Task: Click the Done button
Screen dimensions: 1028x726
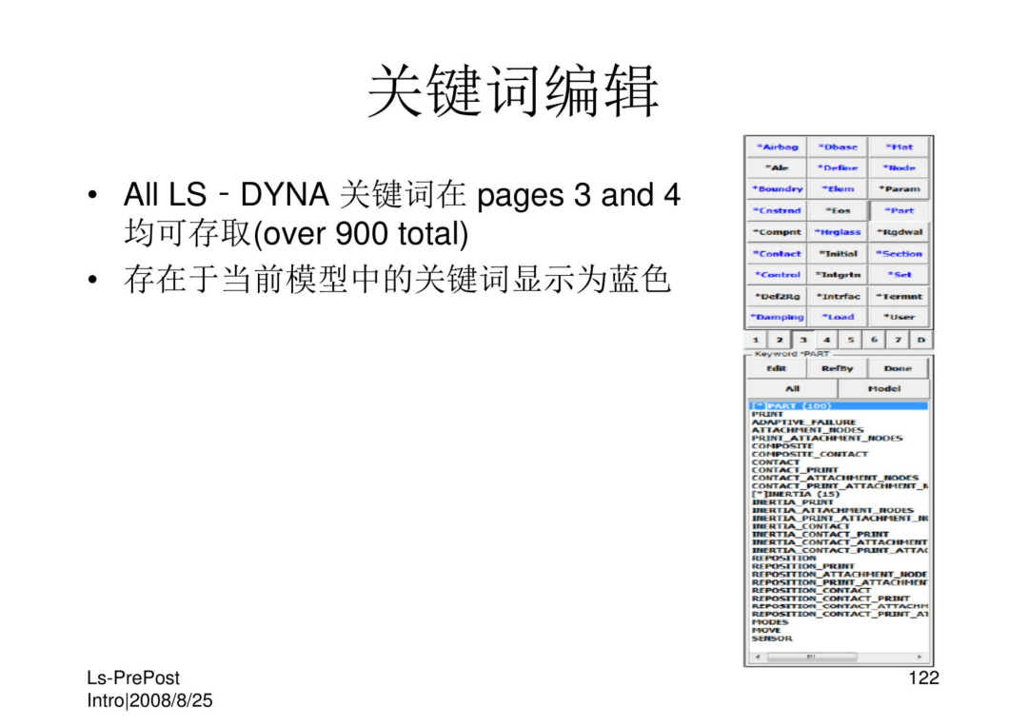Action: pos(898,368)
